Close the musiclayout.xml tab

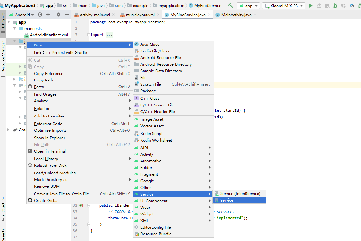[x=158, y=15]
